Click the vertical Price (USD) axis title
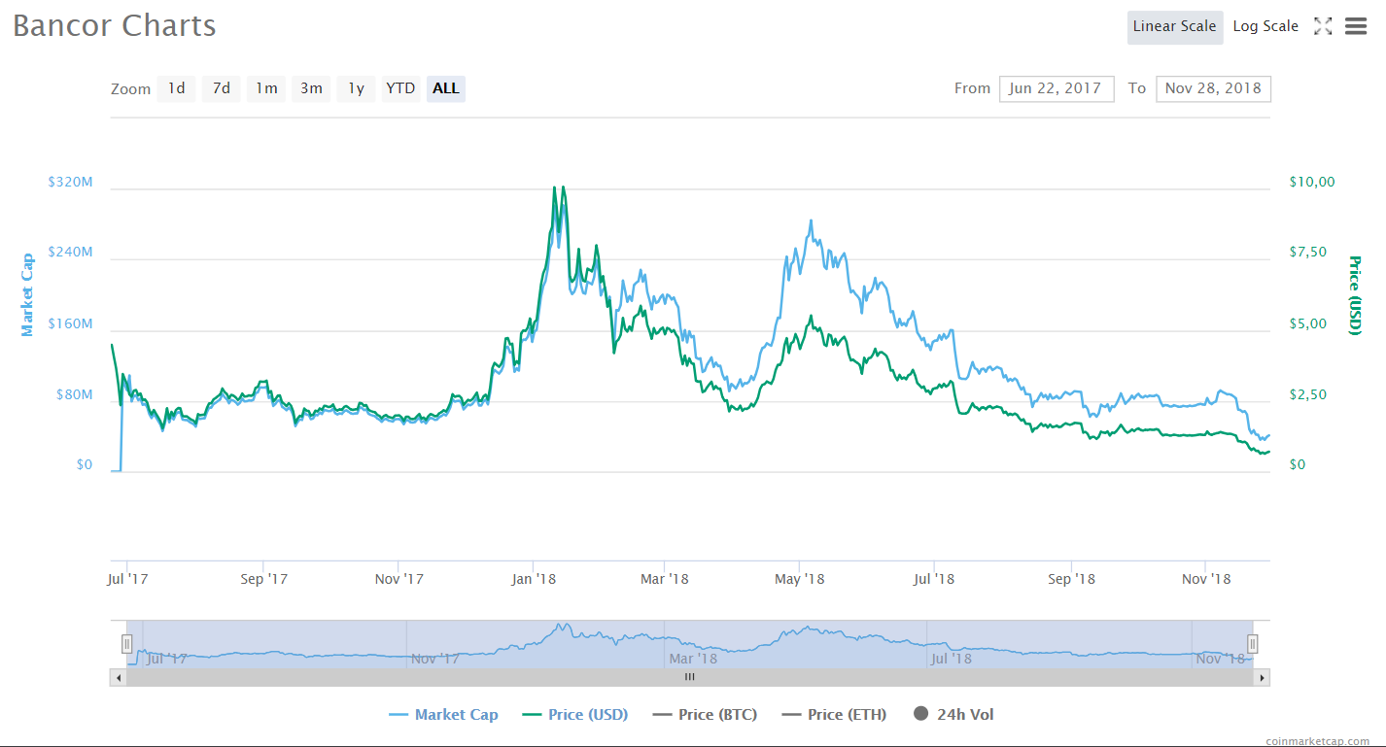The height and width of the screenshot is (747, 1386). pyautogui.click(x=1354, y=295)
